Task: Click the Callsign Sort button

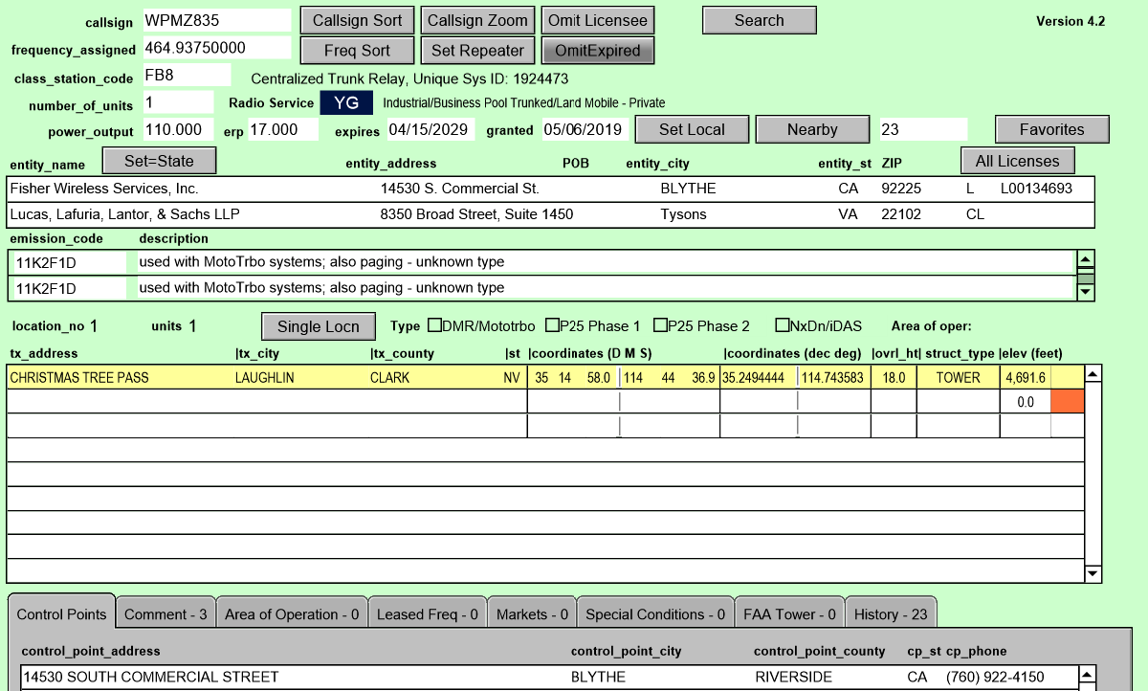Action: 357,19
